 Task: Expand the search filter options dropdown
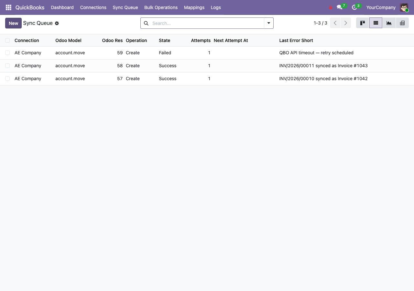[x=269, y=23]
